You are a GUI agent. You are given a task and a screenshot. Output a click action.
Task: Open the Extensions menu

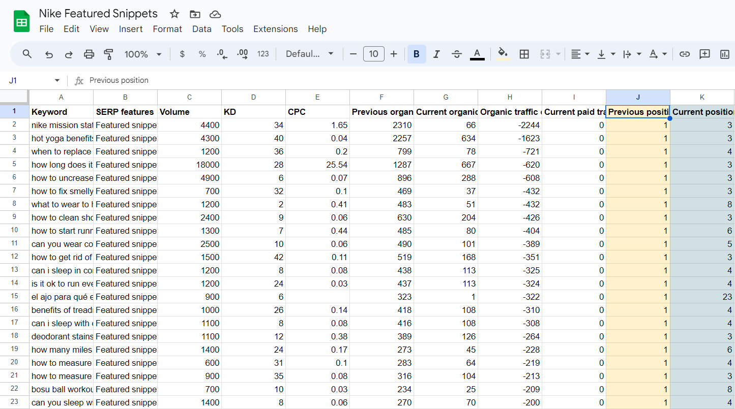(x=275, y=29)
